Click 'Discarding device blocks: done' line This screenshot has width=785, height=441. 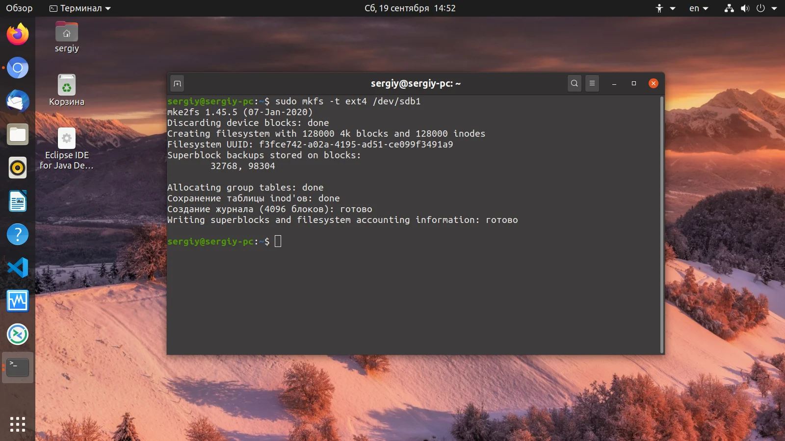tap(248, 123)
